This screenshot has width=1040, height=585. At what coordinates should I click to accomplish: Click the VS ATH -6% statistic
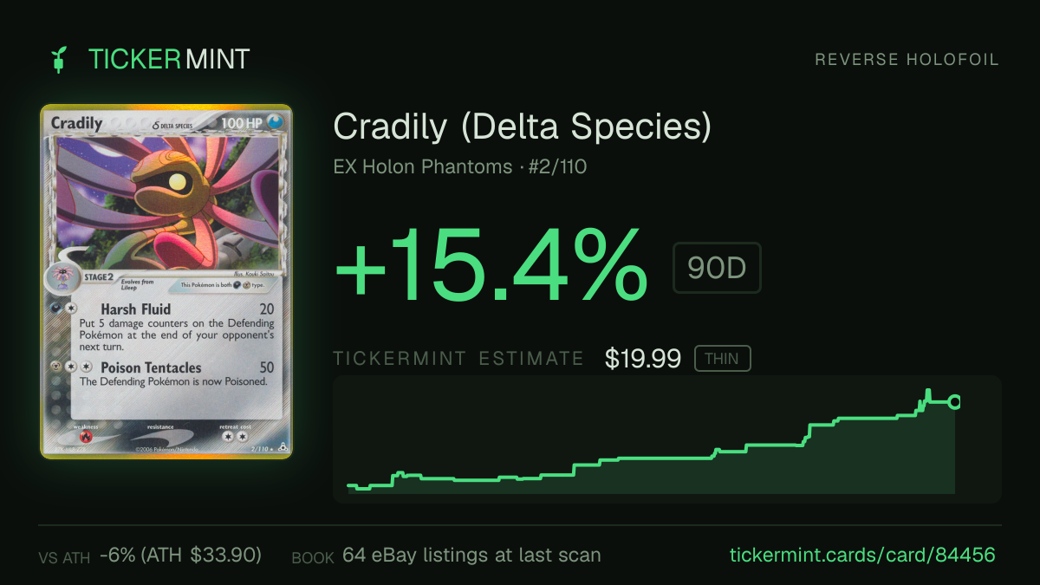point(150,556)
